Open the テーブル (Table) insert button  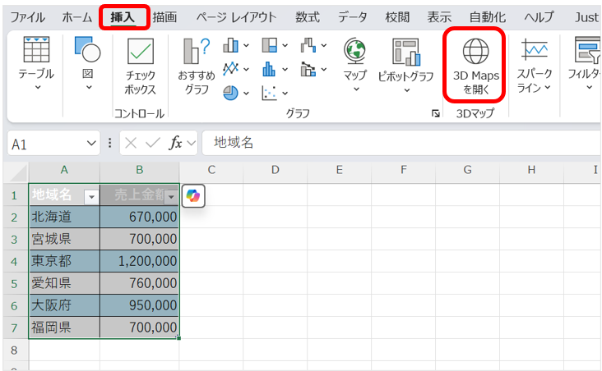(36, 63)
